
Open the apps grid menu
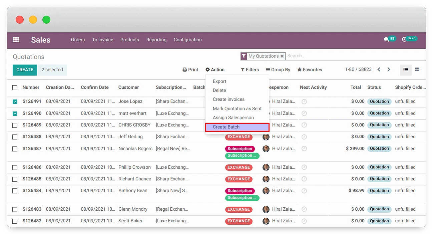tap(16, 40)
